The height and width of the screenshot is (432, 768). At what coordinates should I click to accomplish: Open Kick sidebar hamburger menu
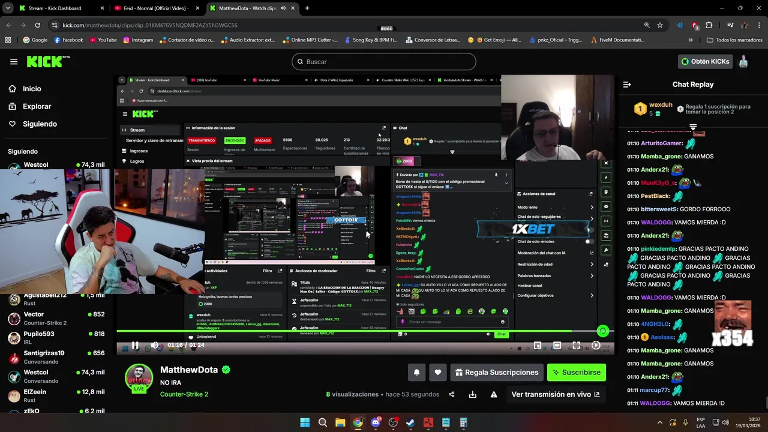coord(14,62)
